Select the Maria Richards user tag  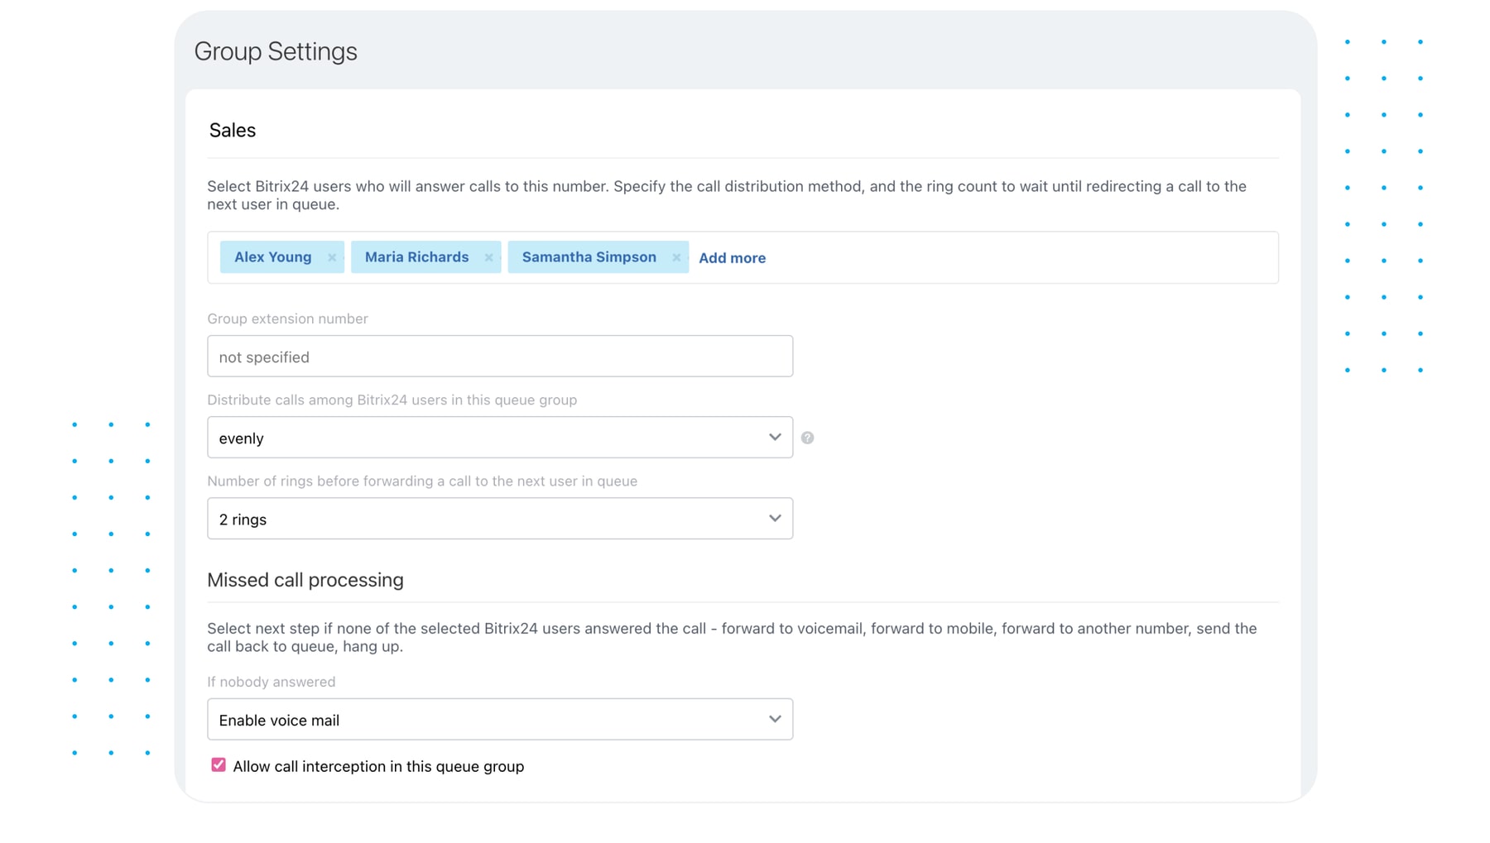416,257
